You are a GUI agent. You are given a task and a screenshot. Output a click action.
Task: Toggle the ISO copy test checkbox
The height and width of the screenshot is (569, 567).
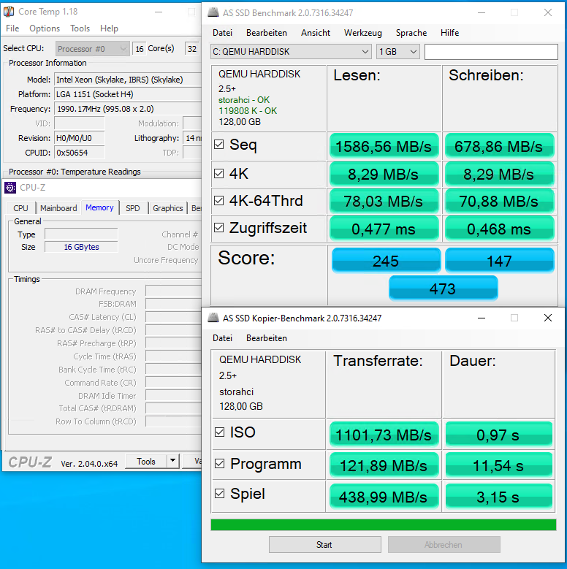pyautogui.click(x=220, y=432)
